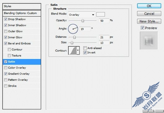Click the style preview thumbnail
The height and width of the screenshot is (113, 164).
149,41
